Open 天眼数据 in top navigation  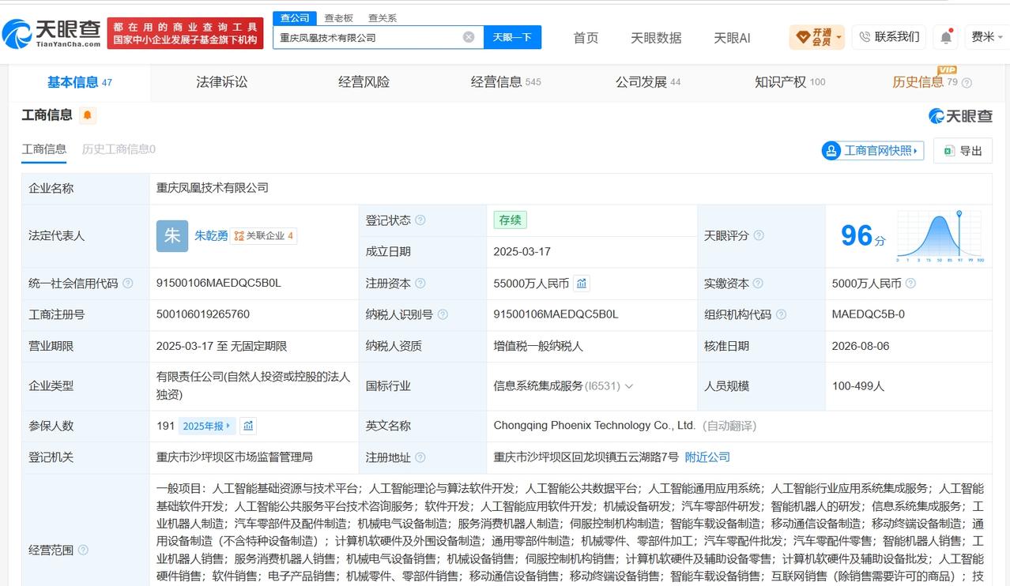click(x=656, y=37)
